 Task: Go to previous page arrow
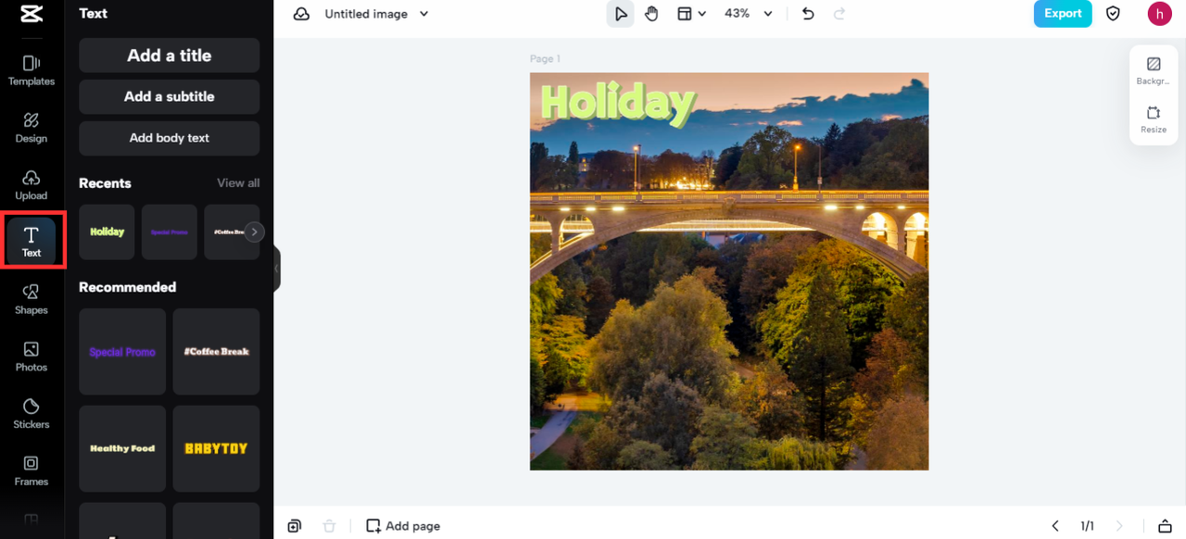(1054, 526)
